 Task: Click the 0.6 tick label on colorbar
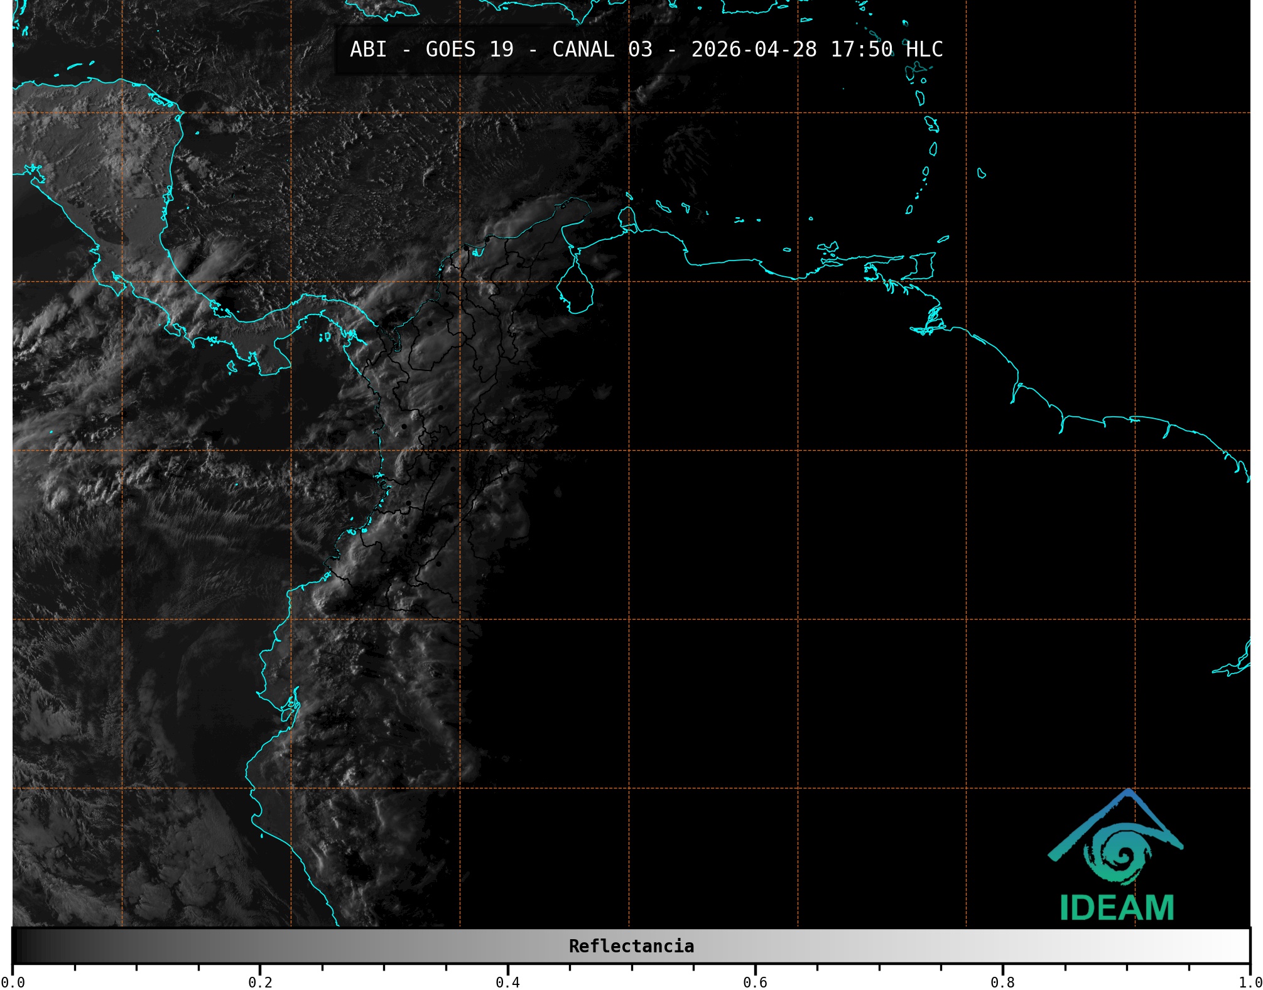[755, 982]
